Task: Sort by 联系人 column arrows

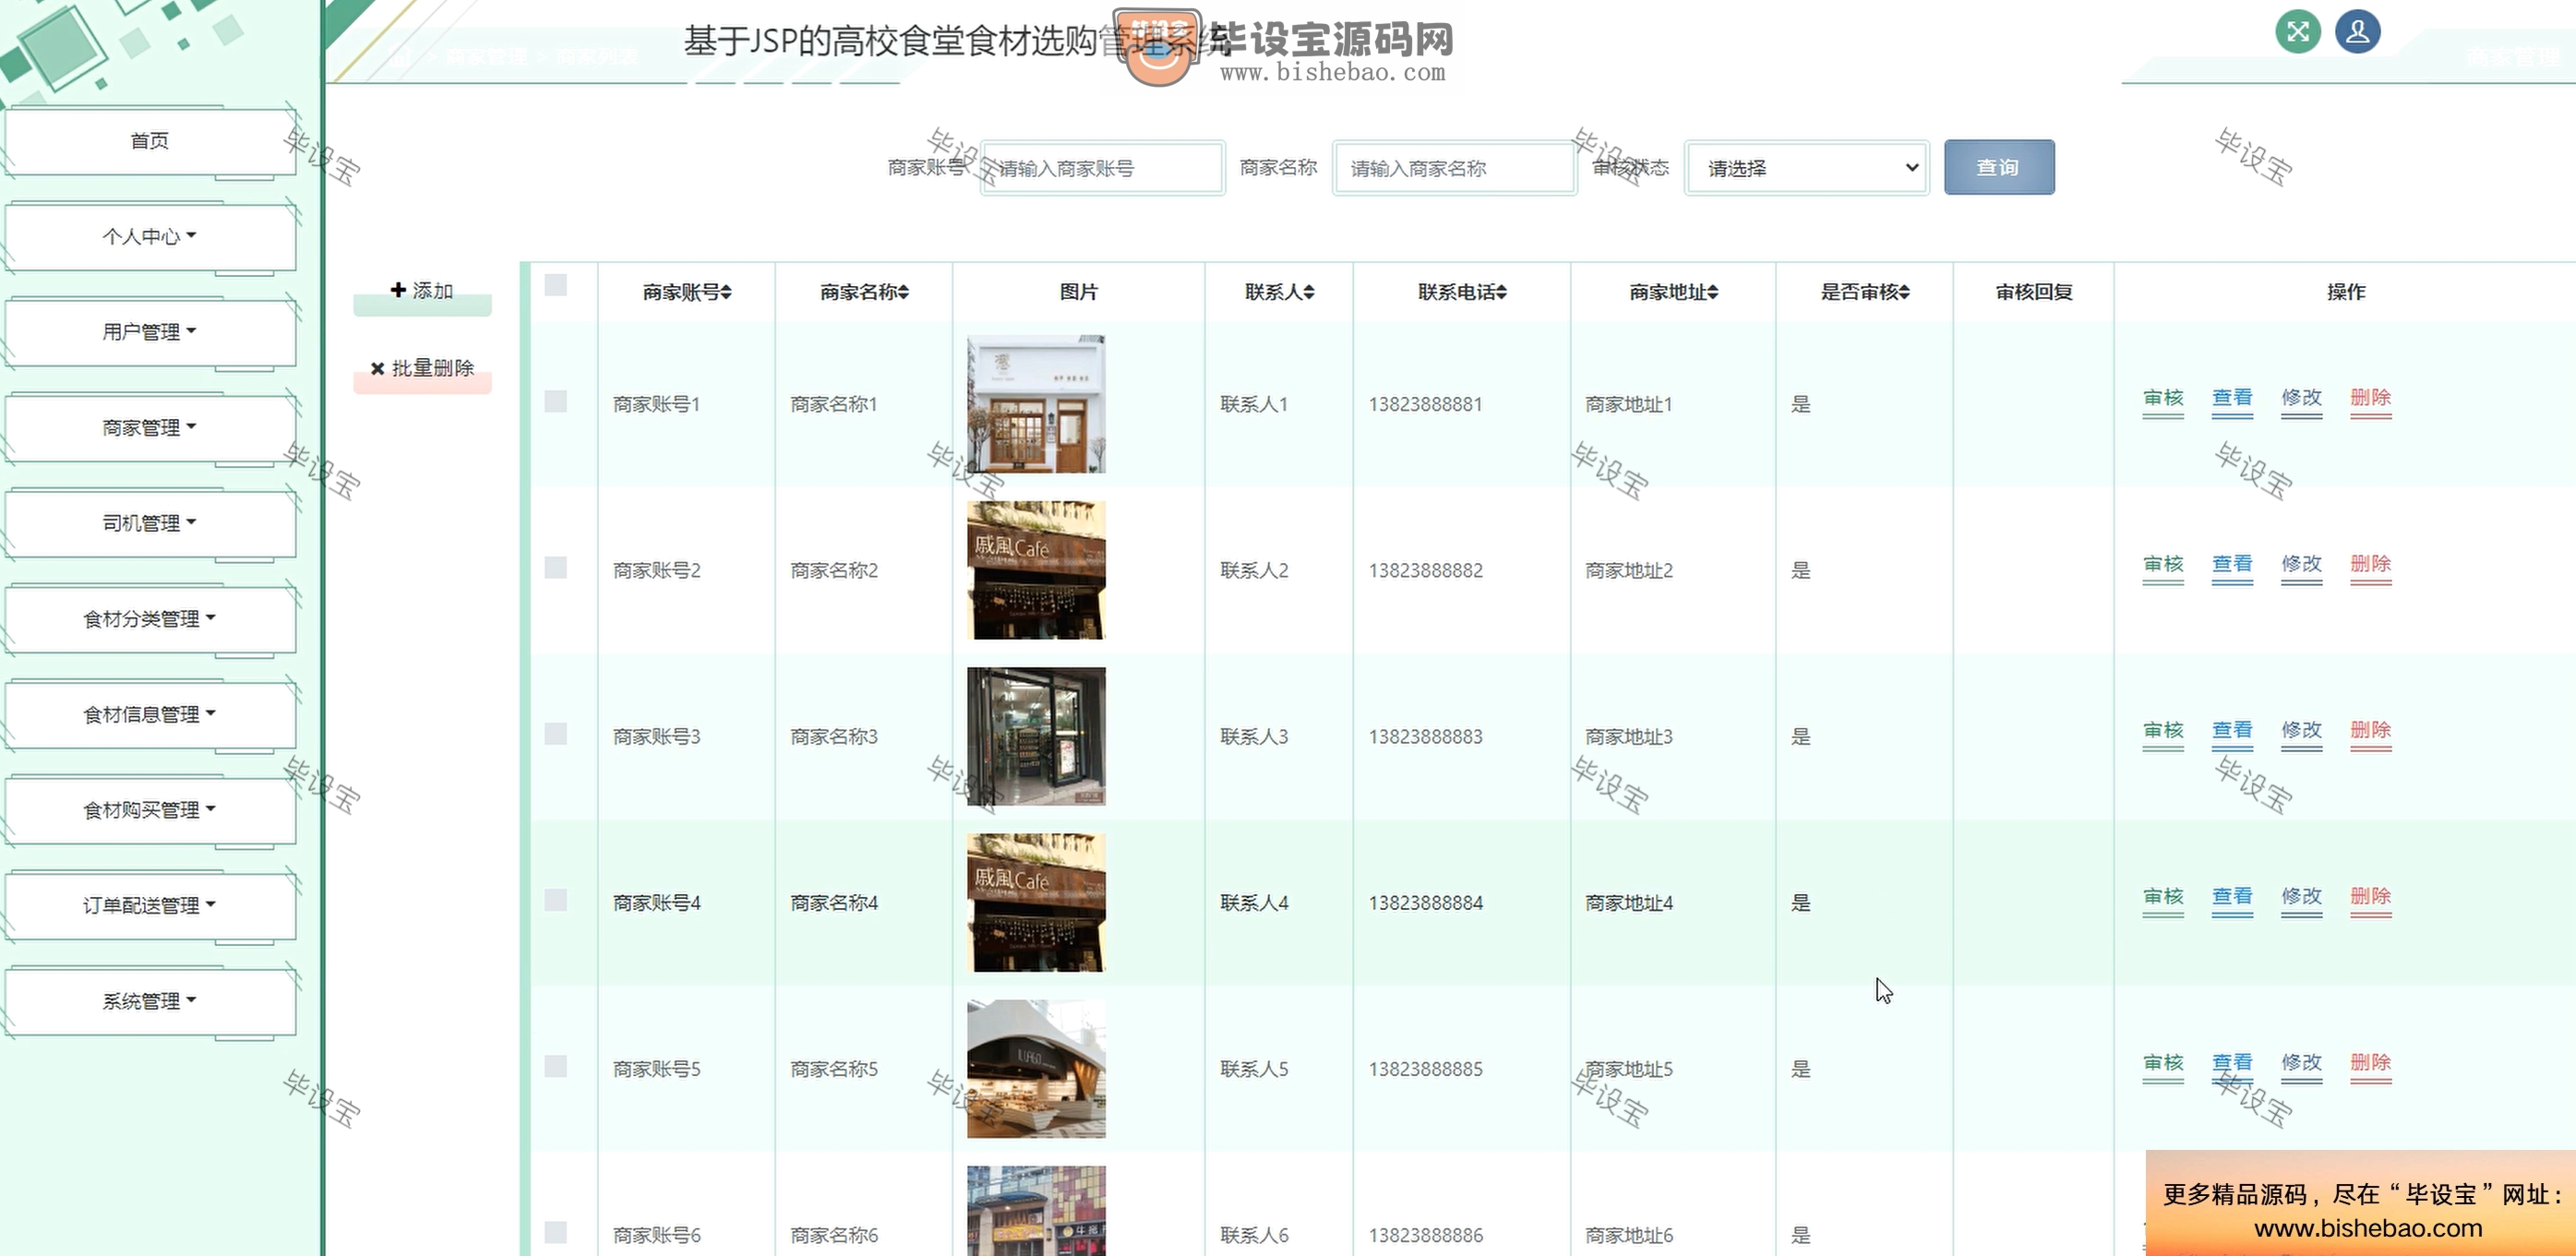Action: [1309, 292]
